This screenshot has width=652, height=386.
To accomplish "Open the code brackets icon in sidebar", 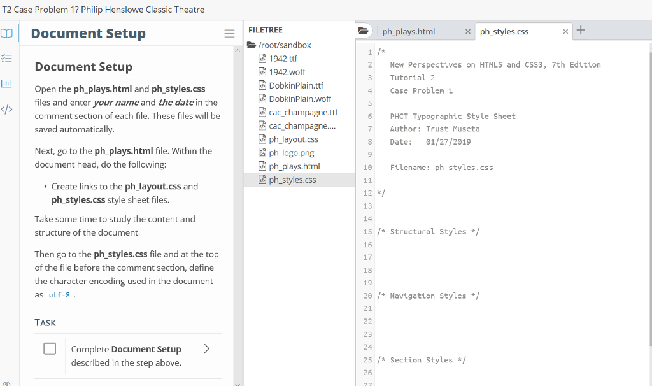I will tap(6, 109).
